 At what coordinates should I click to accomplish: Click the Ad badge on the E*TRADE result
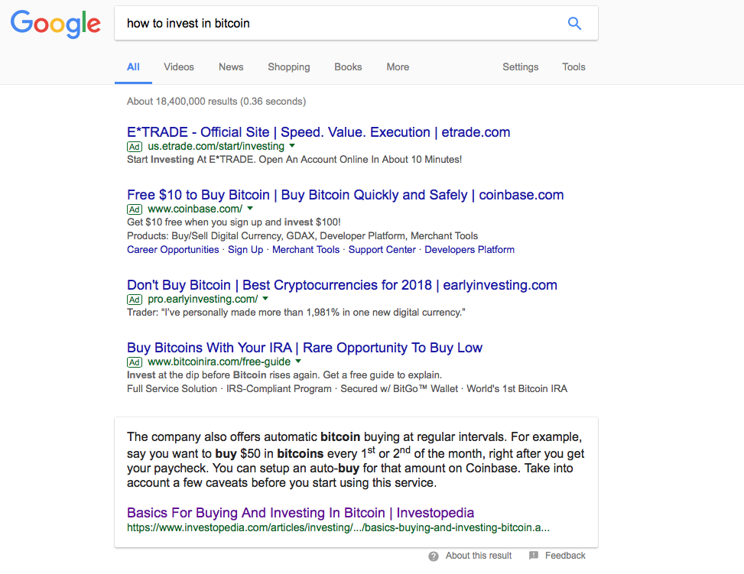pos(135,146)
